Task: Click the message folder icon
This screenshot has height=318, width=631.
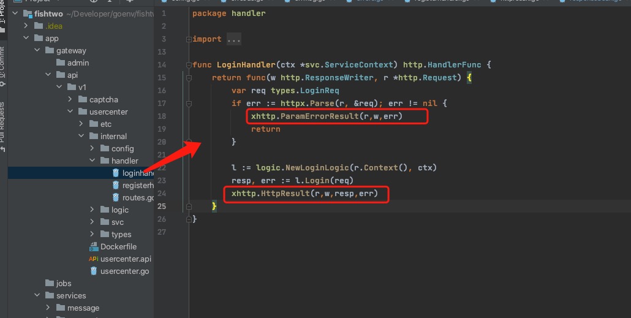Action: [61, 308]
